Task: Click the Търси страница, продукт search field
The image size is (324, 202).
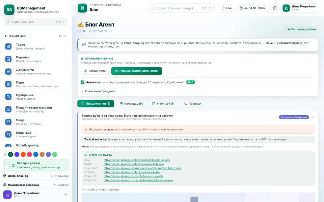Action: 181,8
